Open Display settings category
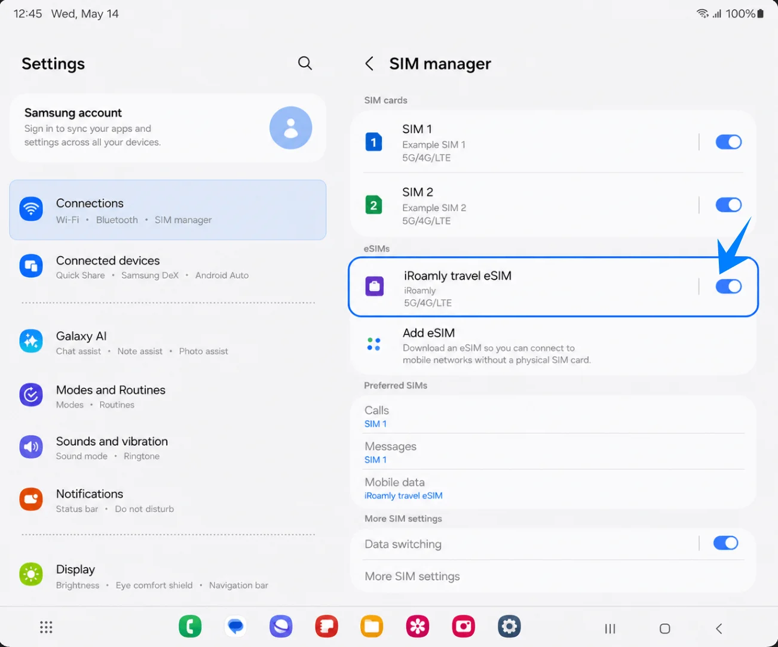The image size is (778, 647). [168, 576]
